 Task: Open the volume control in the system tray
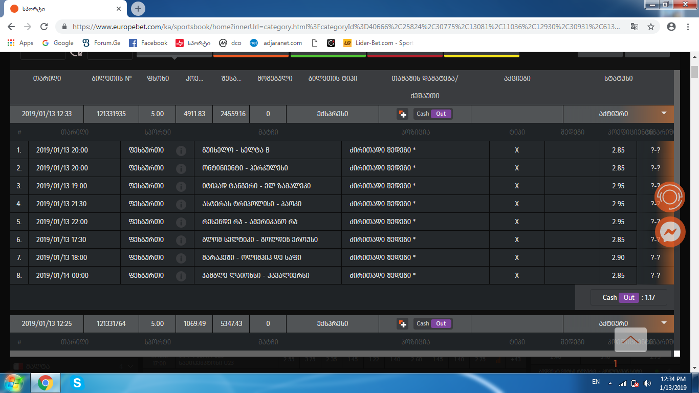(647, 383)
